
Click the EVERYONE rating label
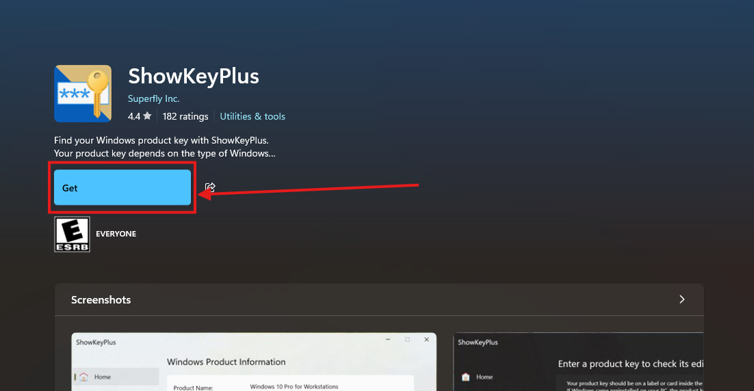coord(116,234)
